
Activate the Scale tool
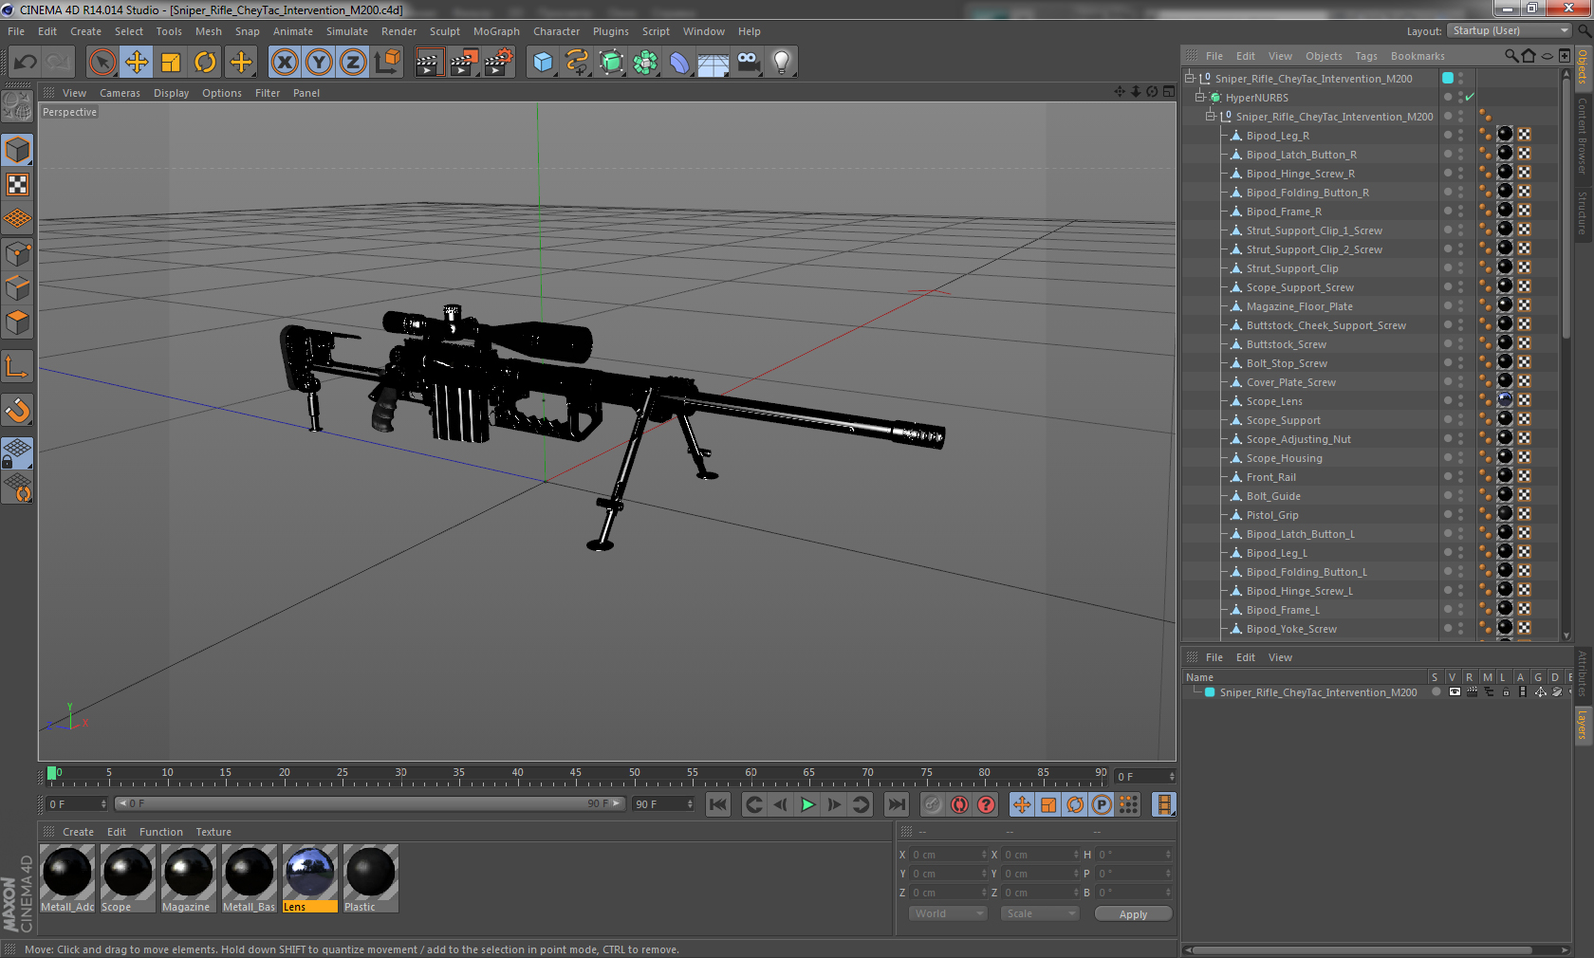[x=171, y=63]
